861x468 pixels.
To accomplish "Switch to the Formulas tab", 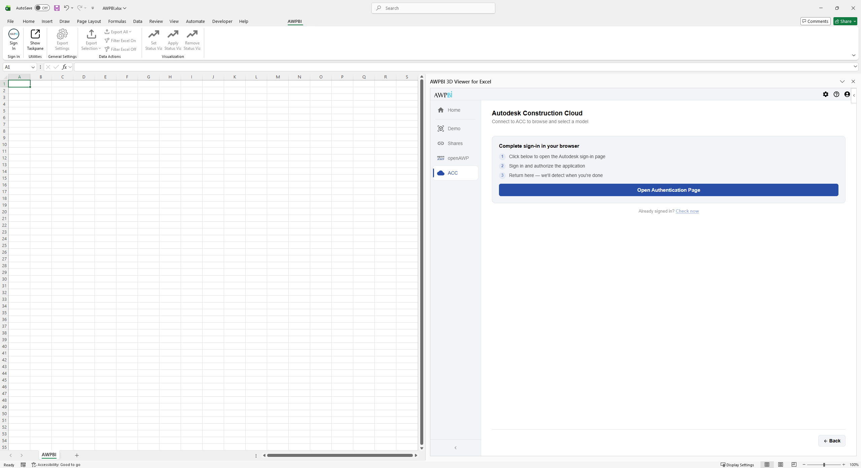I will [x=117, y=21].
